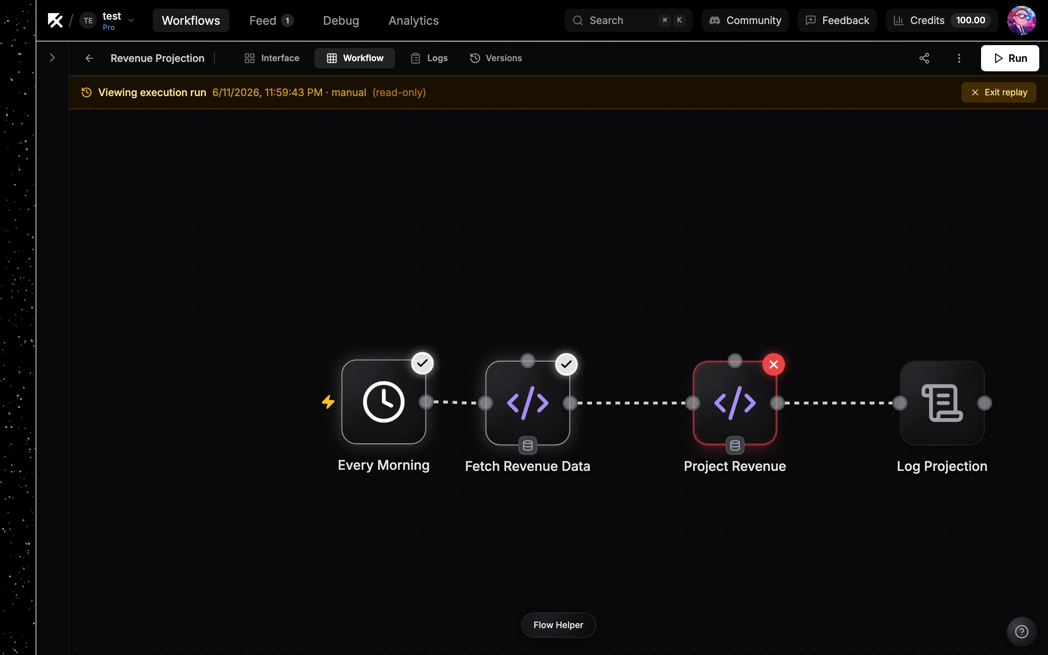Click the Every Morning label

click(383, 465)
